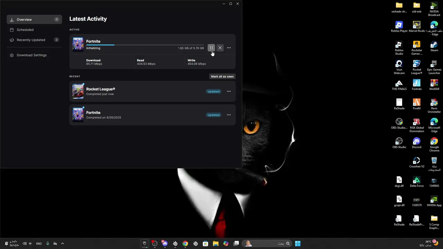Image resolution: width=443 pixels, height=249 pixels.
Task: Switch to the Recently Updated section
Action: 34,40
